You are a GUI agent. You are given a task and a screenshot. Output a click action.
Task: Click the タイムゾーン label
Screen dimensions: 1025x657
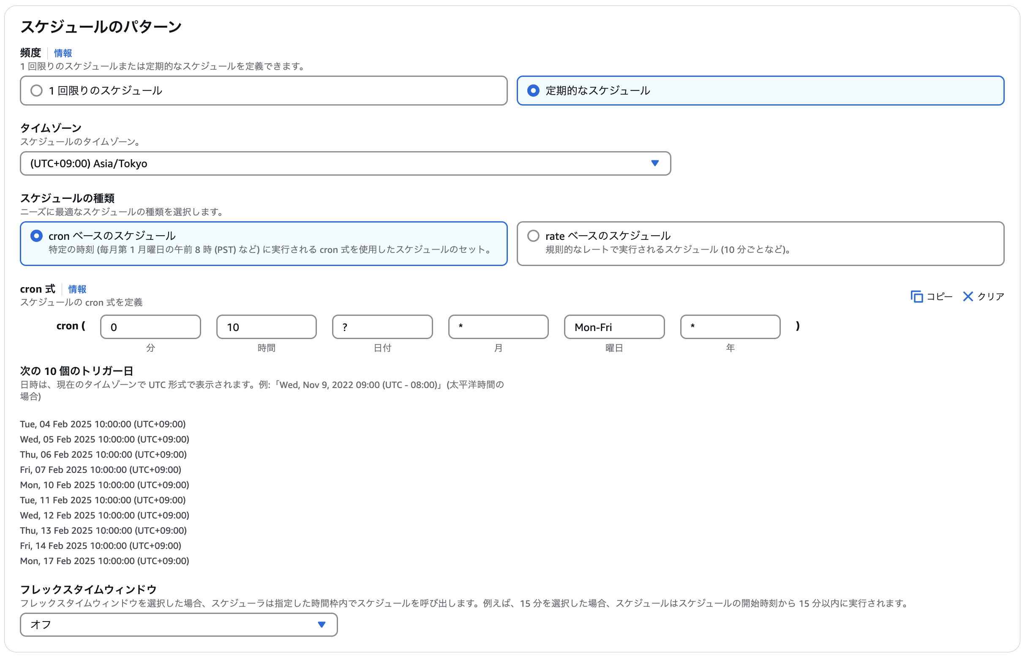click(51, 128)
